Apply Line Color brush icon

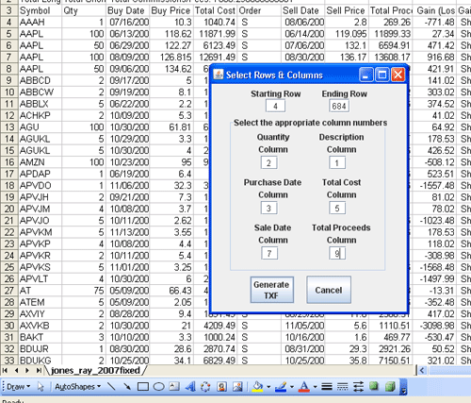click(281, 386)
